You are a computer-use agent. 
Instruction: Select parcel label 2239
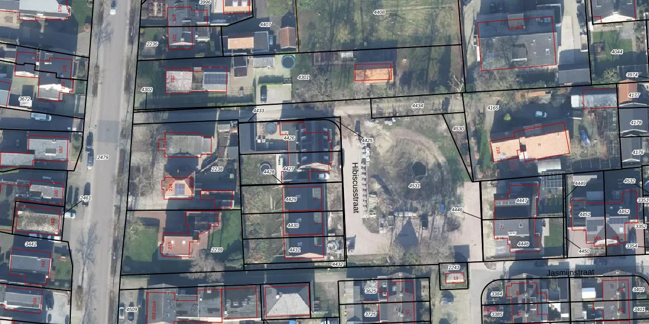pyautogui.click(x=217, y=250)
